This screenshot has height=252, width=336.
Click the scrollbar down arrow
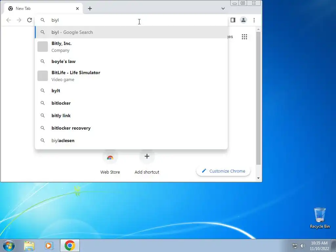click(x=259, y=178)
